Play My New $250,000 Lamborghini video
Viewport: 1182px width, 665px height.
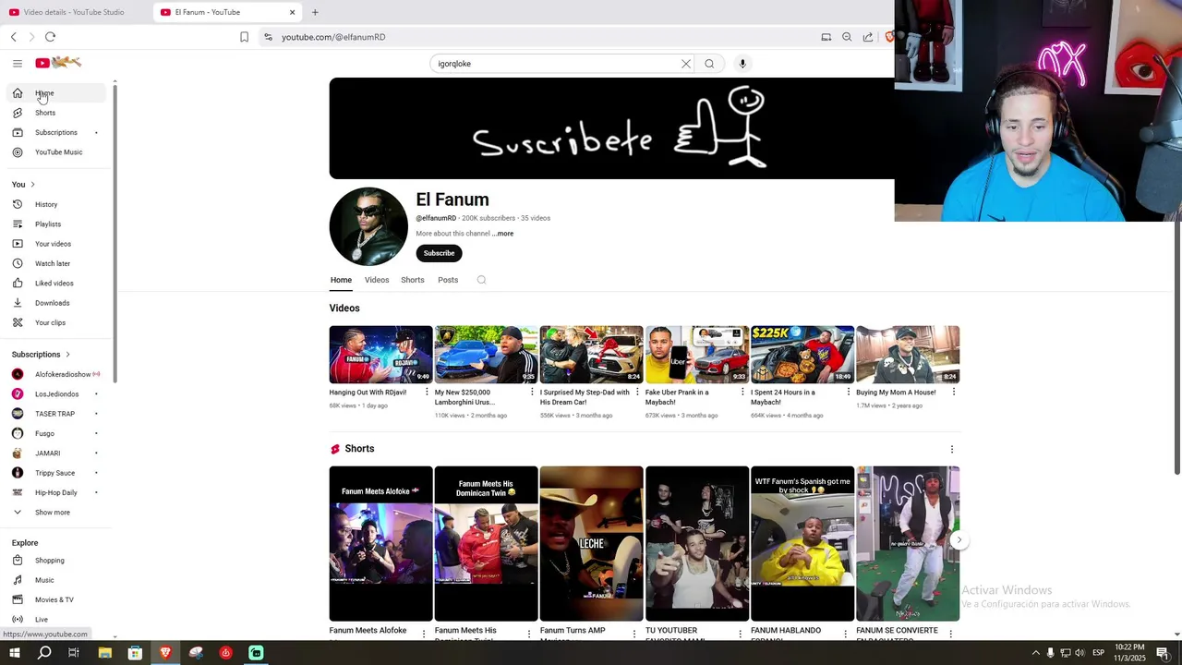pyautogui.click(x=486, y=355)
